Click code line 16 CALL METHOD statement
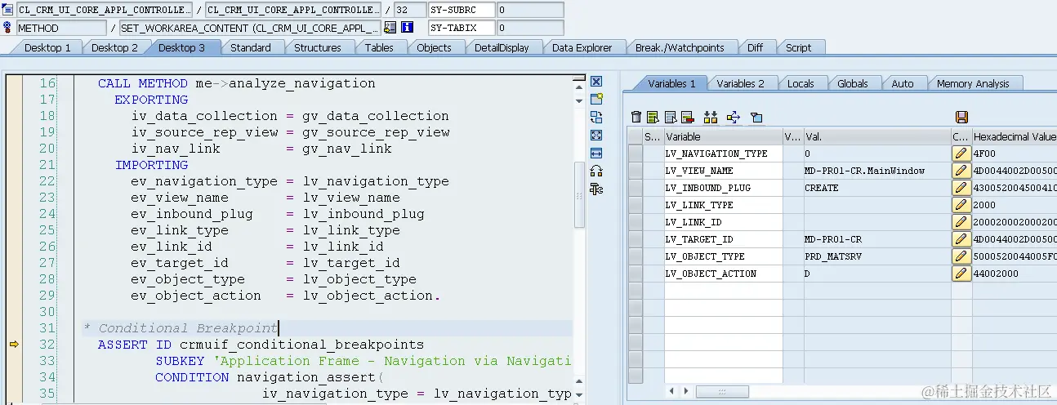The height and width of the screenshot is (405, 1057). click(237, 83)
